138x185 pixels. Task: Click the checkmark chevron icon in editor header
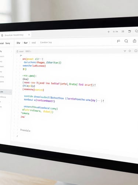tap(125, 51)
